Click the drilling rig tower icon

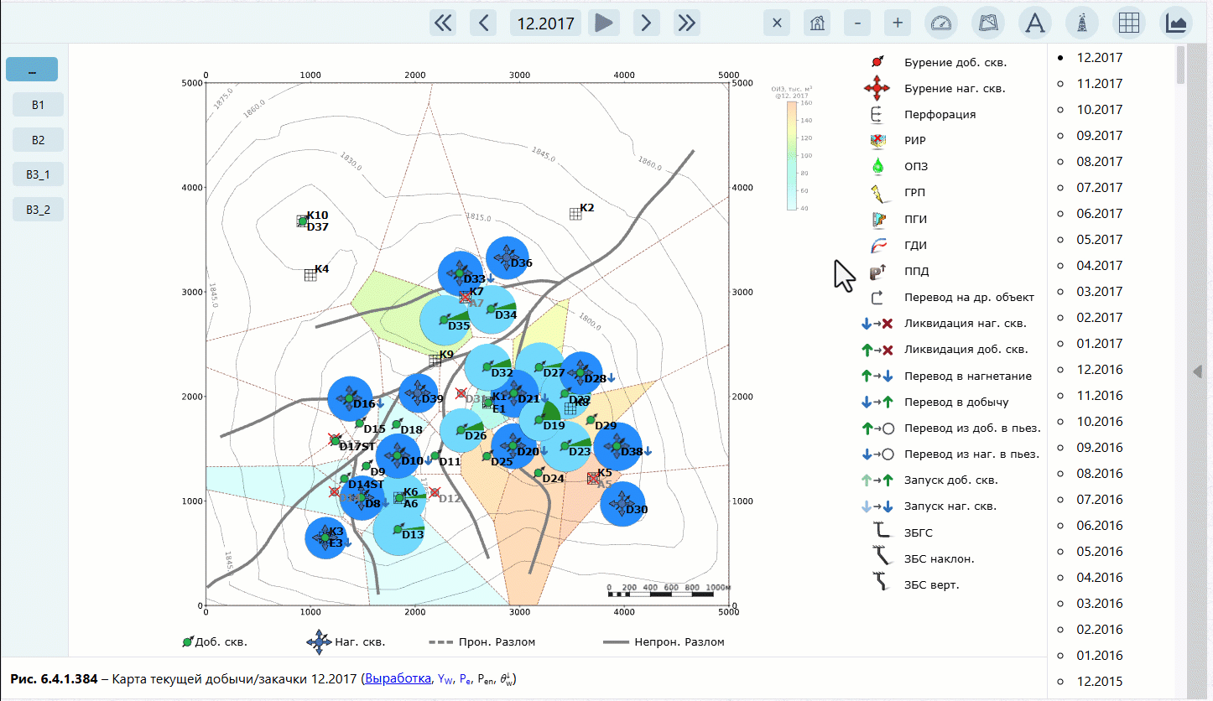pos(1082,23)
